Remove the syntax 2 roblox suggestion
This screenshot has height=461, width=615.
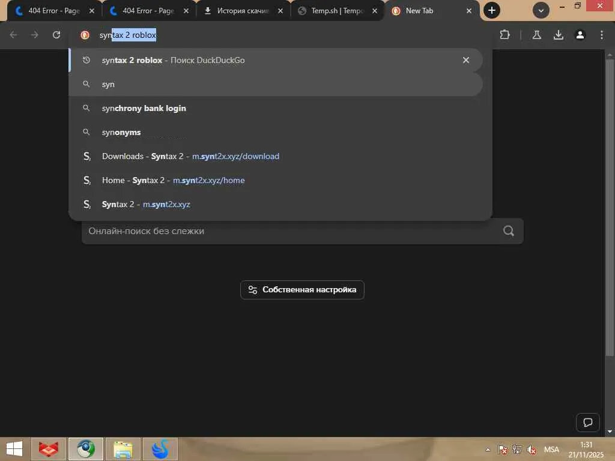coord(465,61)
